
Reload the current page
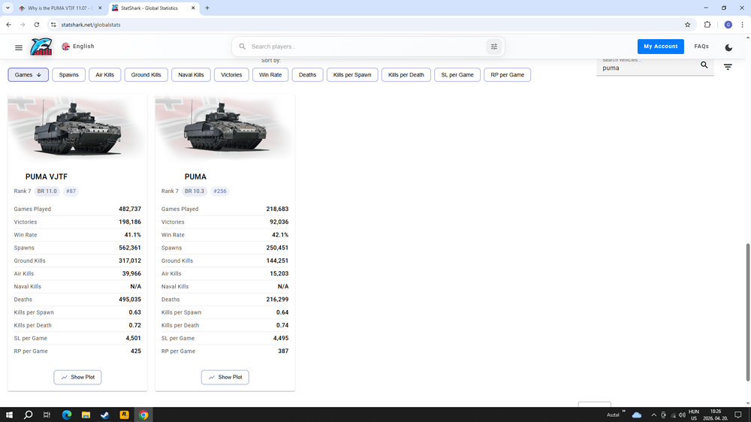tap(37, 25)
